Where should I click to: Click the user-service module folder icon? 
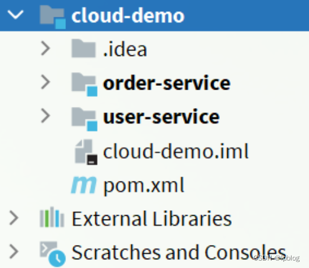[x=84, y=119]
